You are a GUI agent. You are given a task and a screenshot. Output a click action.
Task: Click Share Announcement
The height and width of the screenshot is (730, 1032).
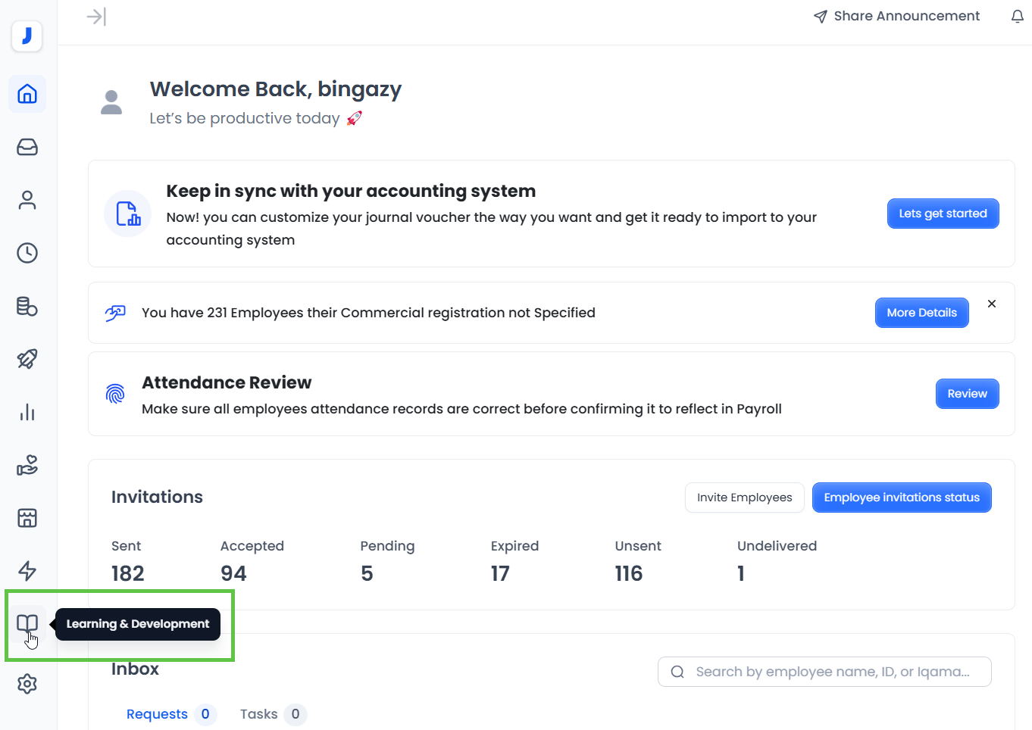point(896,17)
